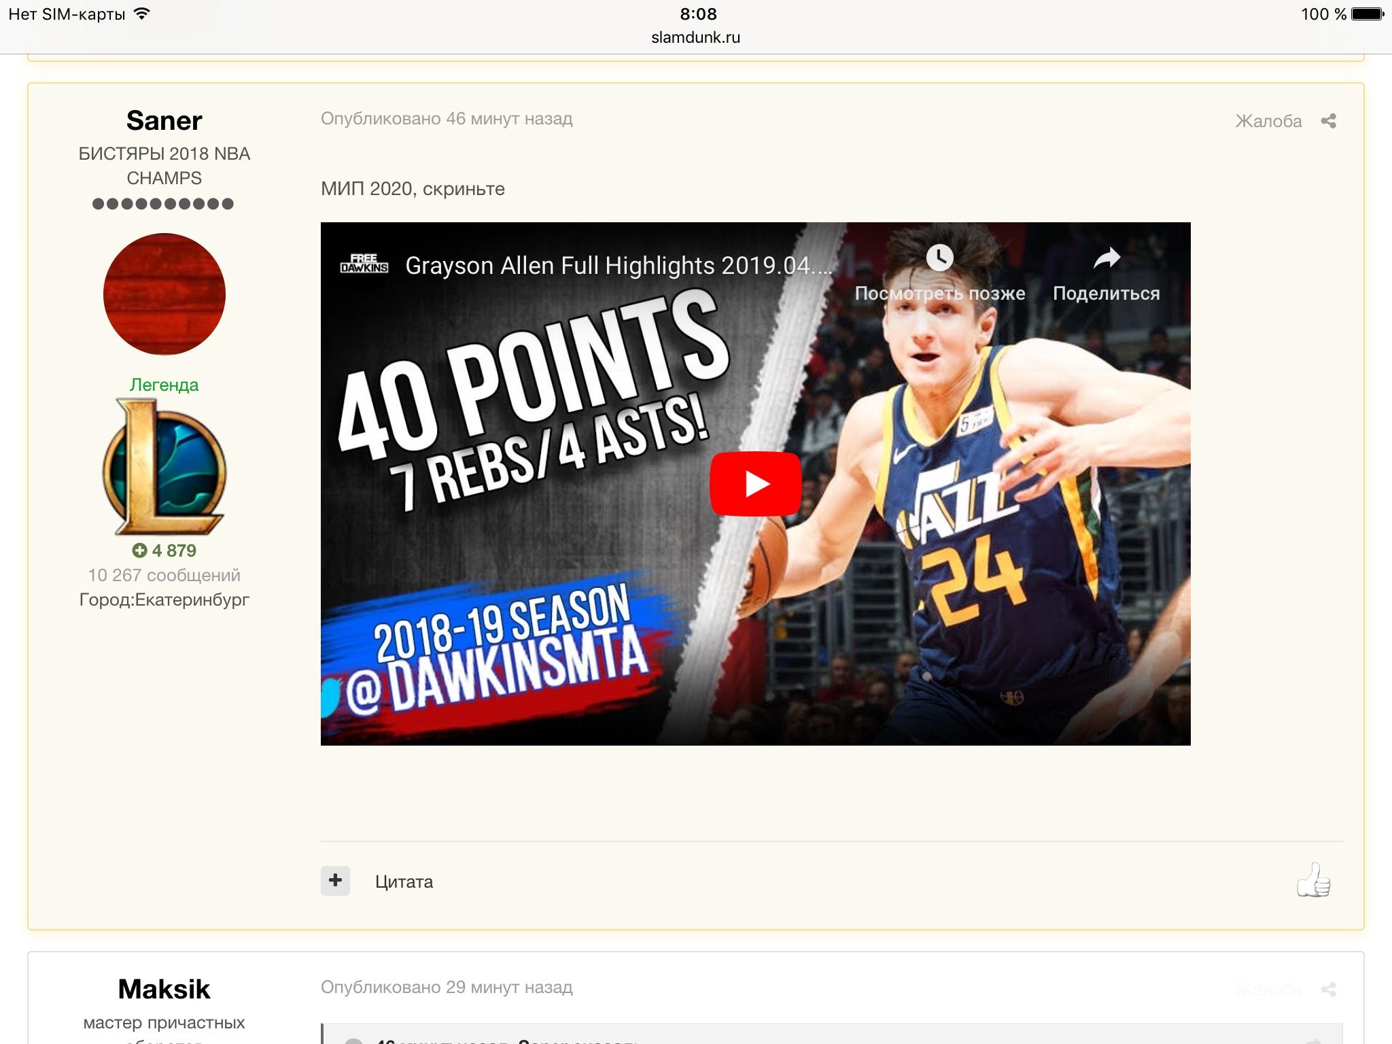The width and height of the screenshot is (1392, 1044).
Task: Click the Twitter bird icon on thumbnail
Action: (330, 697)
